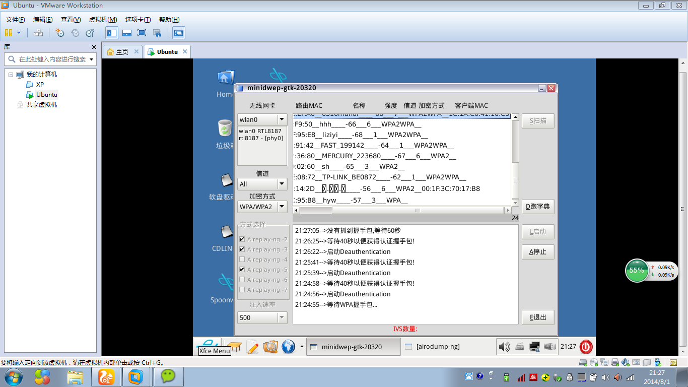688x387 pixels.
Task: Click the green 55% network speed widget
Action: [637, 270]
